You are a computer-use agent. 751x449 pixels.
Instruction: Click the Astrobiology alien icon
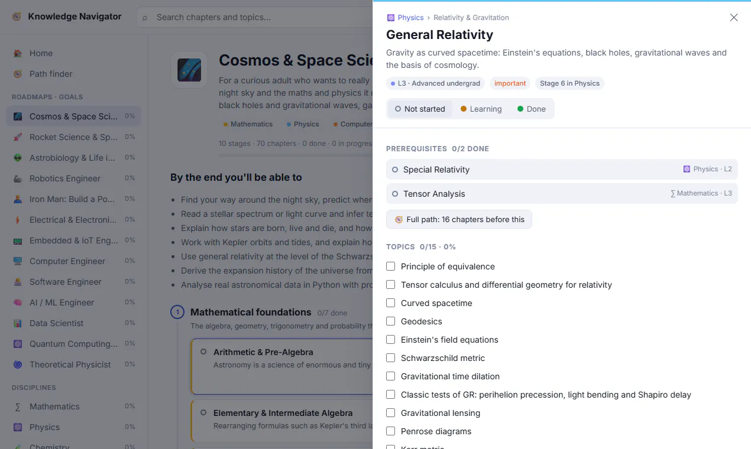[x=18, y=158]
